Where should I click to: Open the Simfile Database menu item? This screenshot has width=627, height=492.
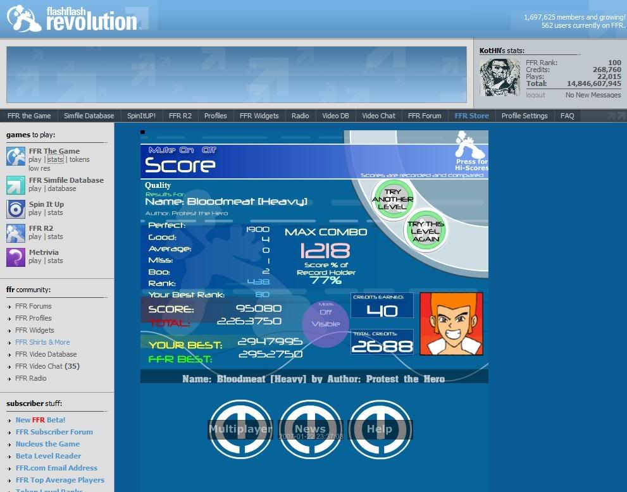point(89,116)
